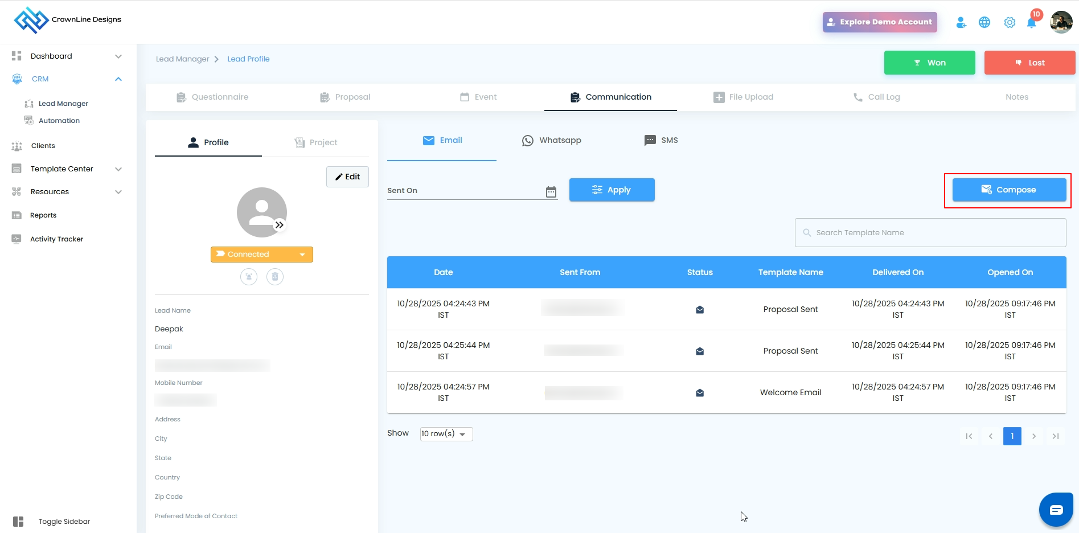Click the opened mail status icon for Welcome Email
The width and height of the screenshot is (1079, 533).
click(700, 393)
